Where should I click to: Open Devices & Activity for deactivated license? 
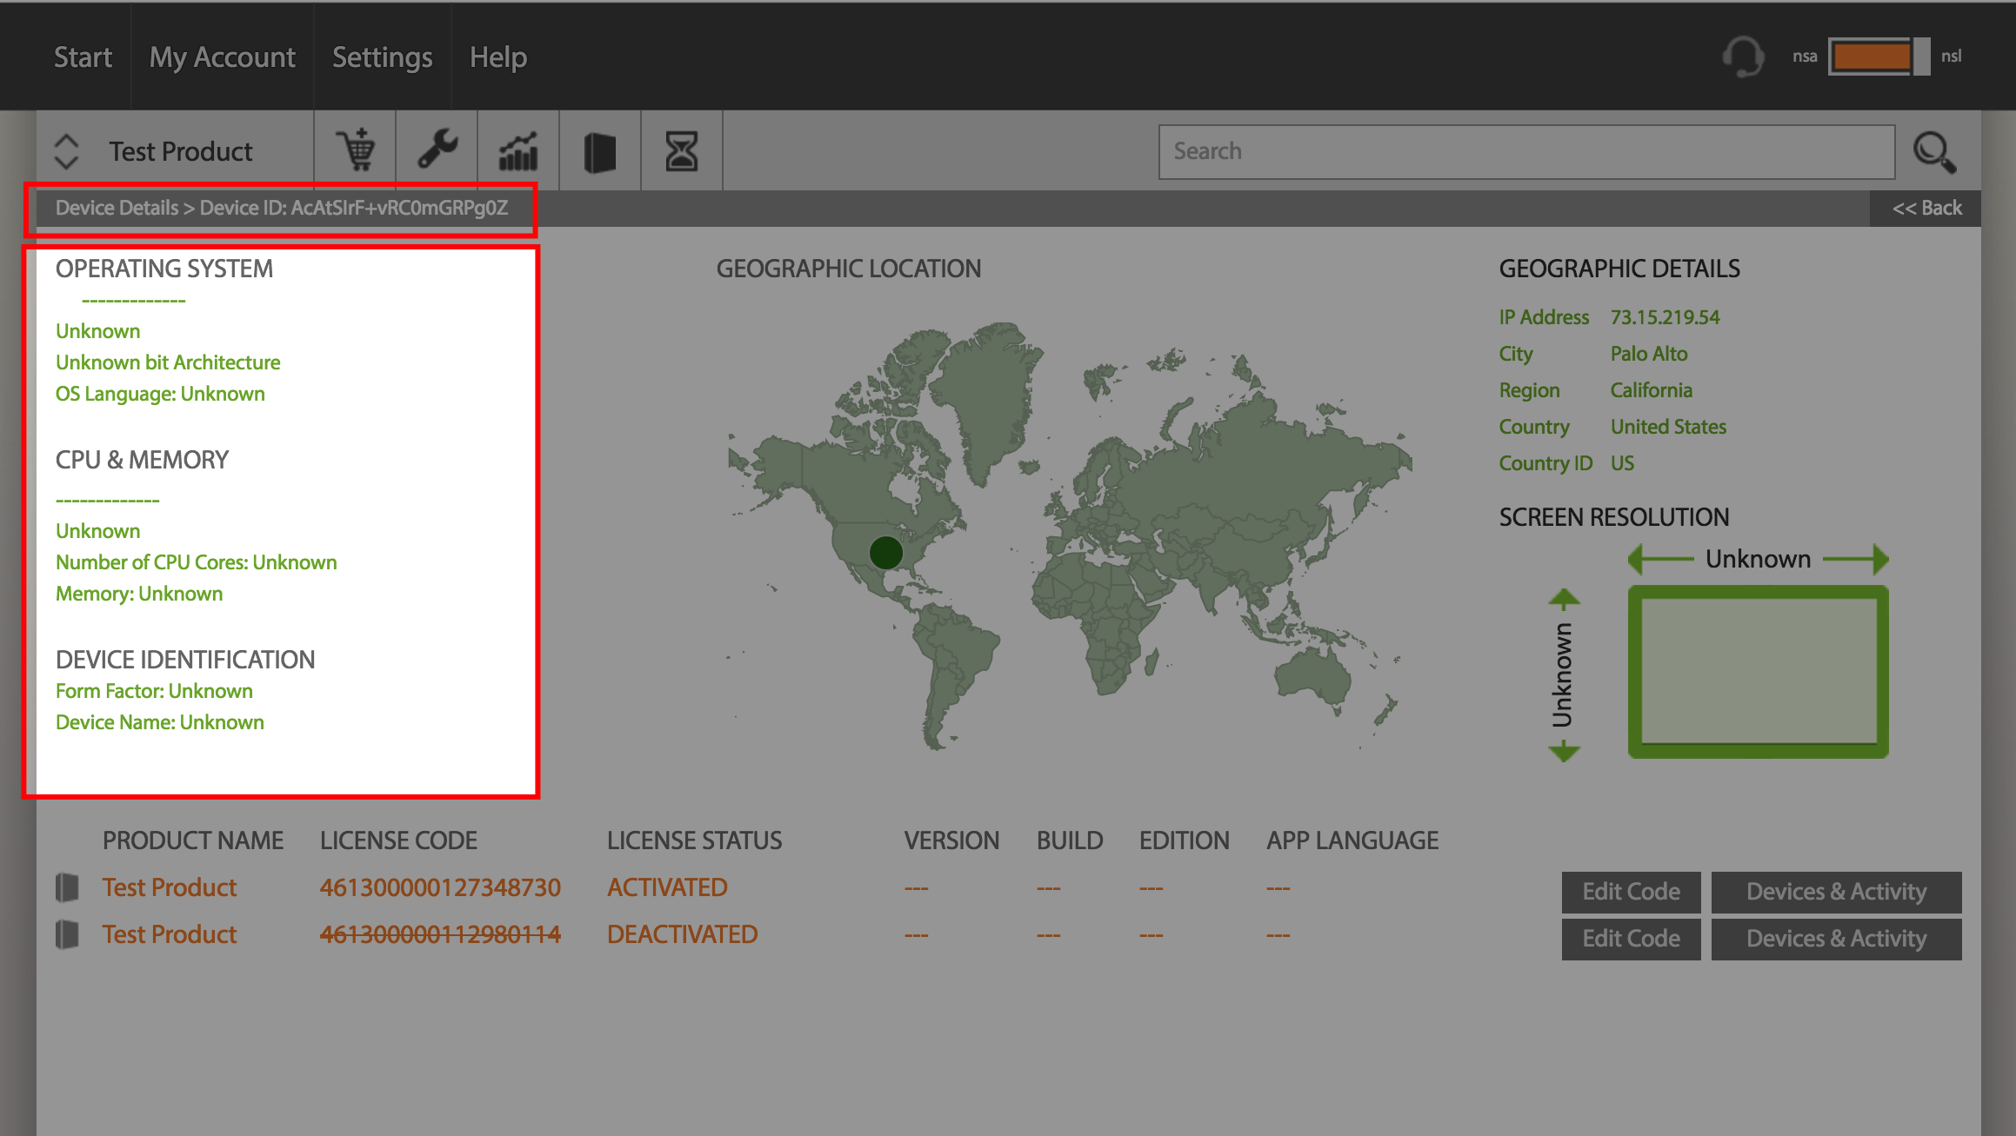pyautogui.click(x=1836, y=939)
